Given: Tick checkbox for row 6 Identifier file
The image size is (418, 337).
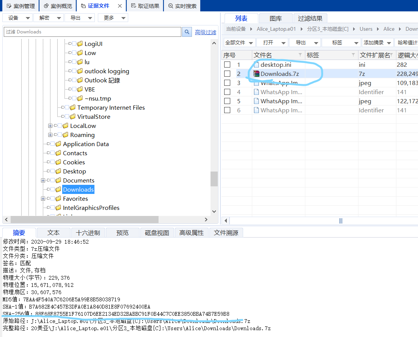Looking at the screenshot, I should [x=227, y=110].
